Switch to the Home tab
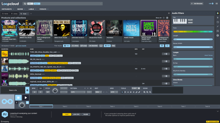The width and height of the screenshot is (220, 123). click(x=5, y=14)
